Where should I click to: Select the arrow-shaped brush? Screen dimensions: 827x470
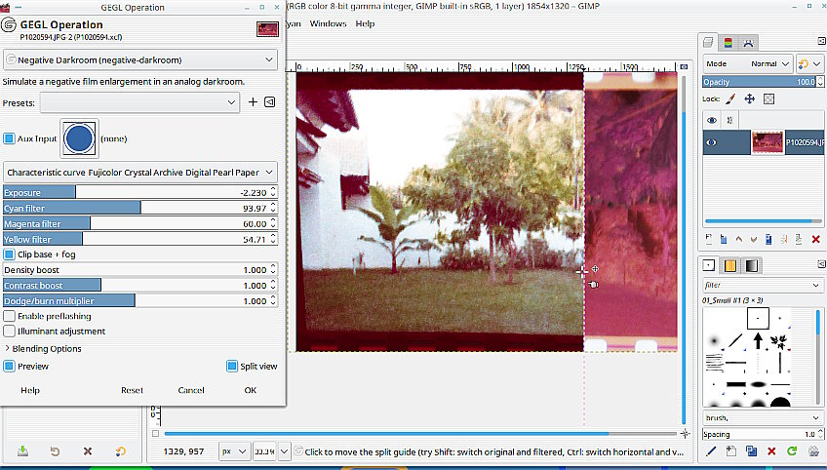pyautogui.click(x=758, y=340)
